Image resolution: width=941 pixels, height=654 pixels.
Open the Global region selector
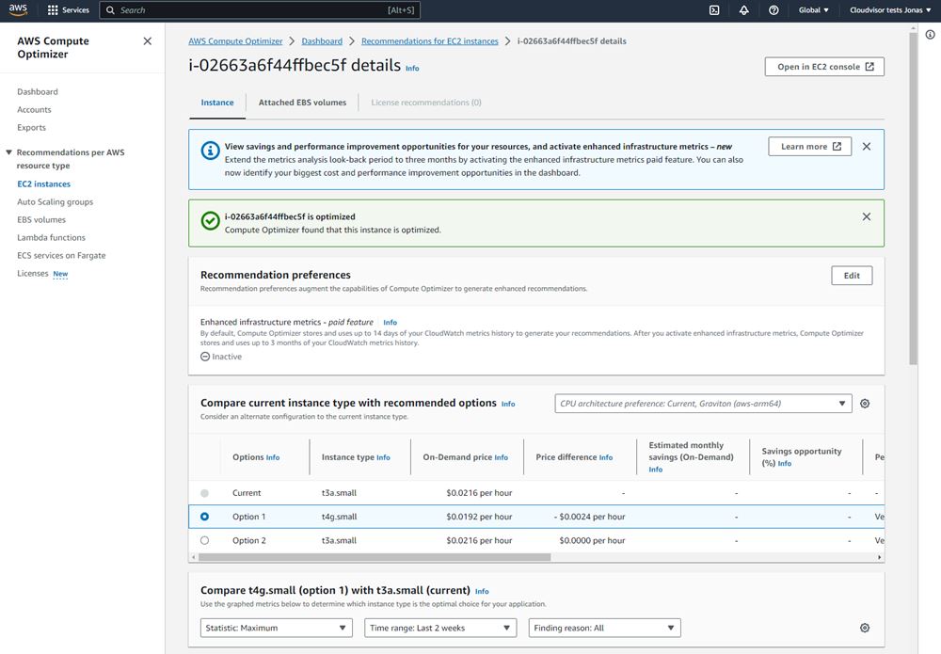813,10
